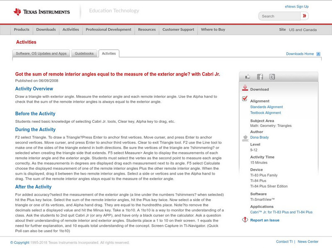Click the red Activities page heading

pyautogui.click(x=26, y=42)
